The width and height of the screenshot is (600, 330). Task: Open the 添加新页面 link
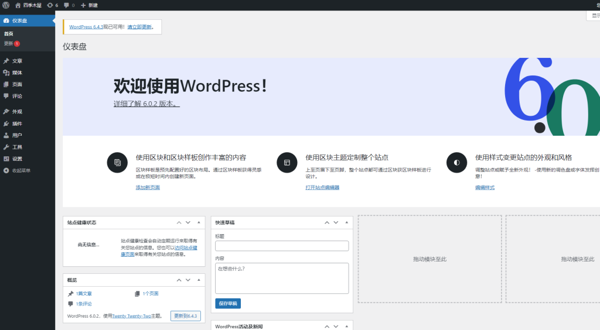pos(148,187)
